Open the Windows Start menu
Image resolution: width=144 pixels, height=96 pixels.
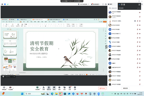pyautogui.click(x=22, y=94)
